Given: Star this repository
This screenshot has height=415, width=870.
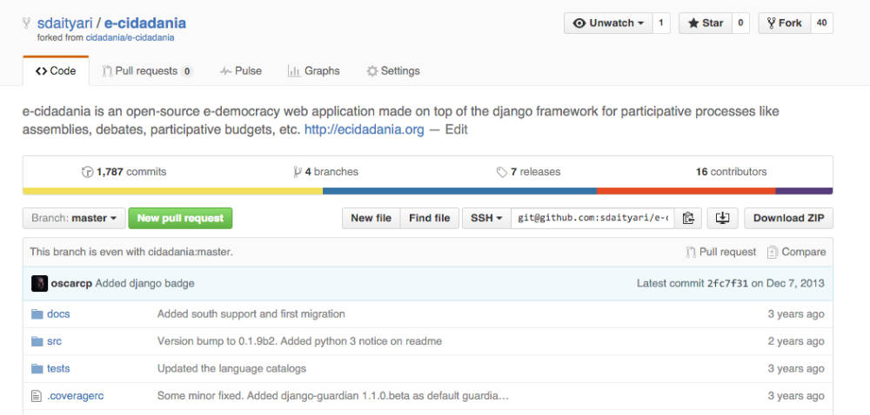Looking at the screenshot, I should (x=706, y=23).
